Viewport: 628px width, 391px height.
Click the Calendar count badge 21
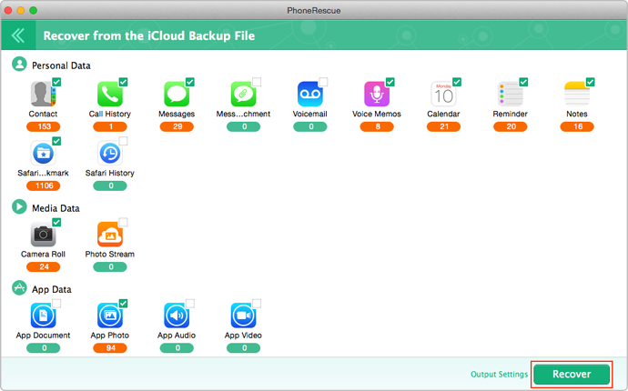[x=443, y=126]
